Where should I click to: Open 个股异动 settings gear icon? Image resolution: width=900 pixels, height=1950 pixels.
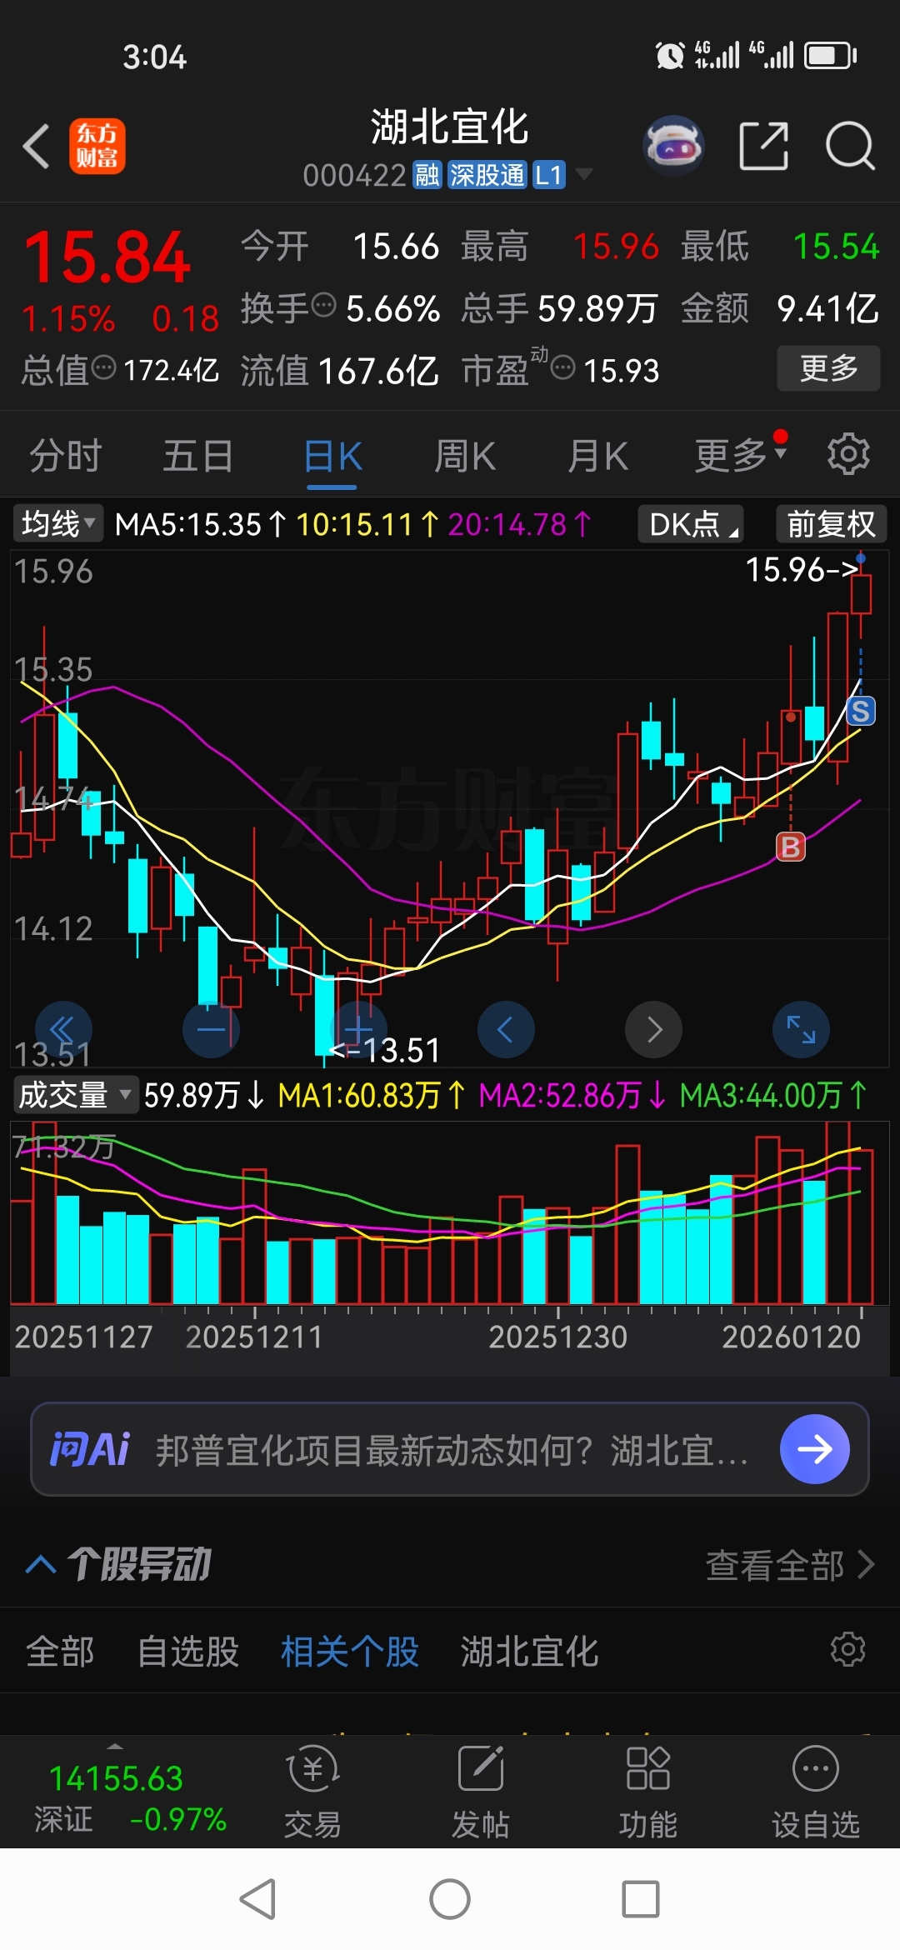tap(848, 1649)
